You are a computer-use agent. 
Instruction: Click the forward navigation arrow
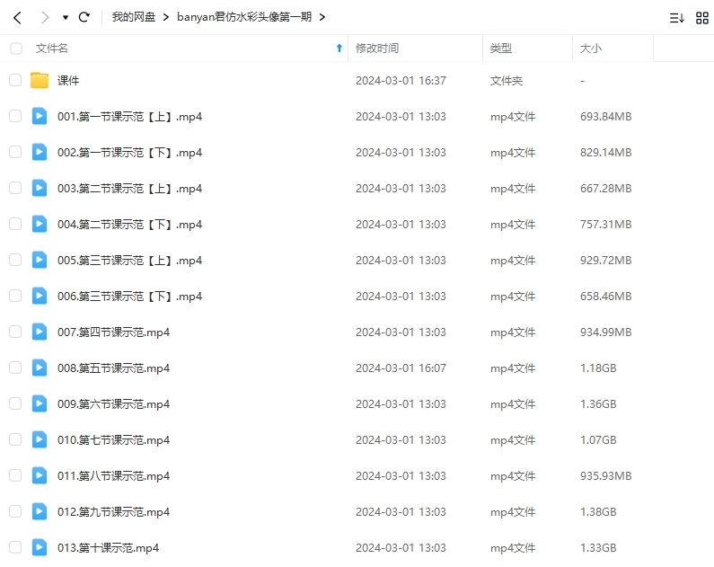45,17
